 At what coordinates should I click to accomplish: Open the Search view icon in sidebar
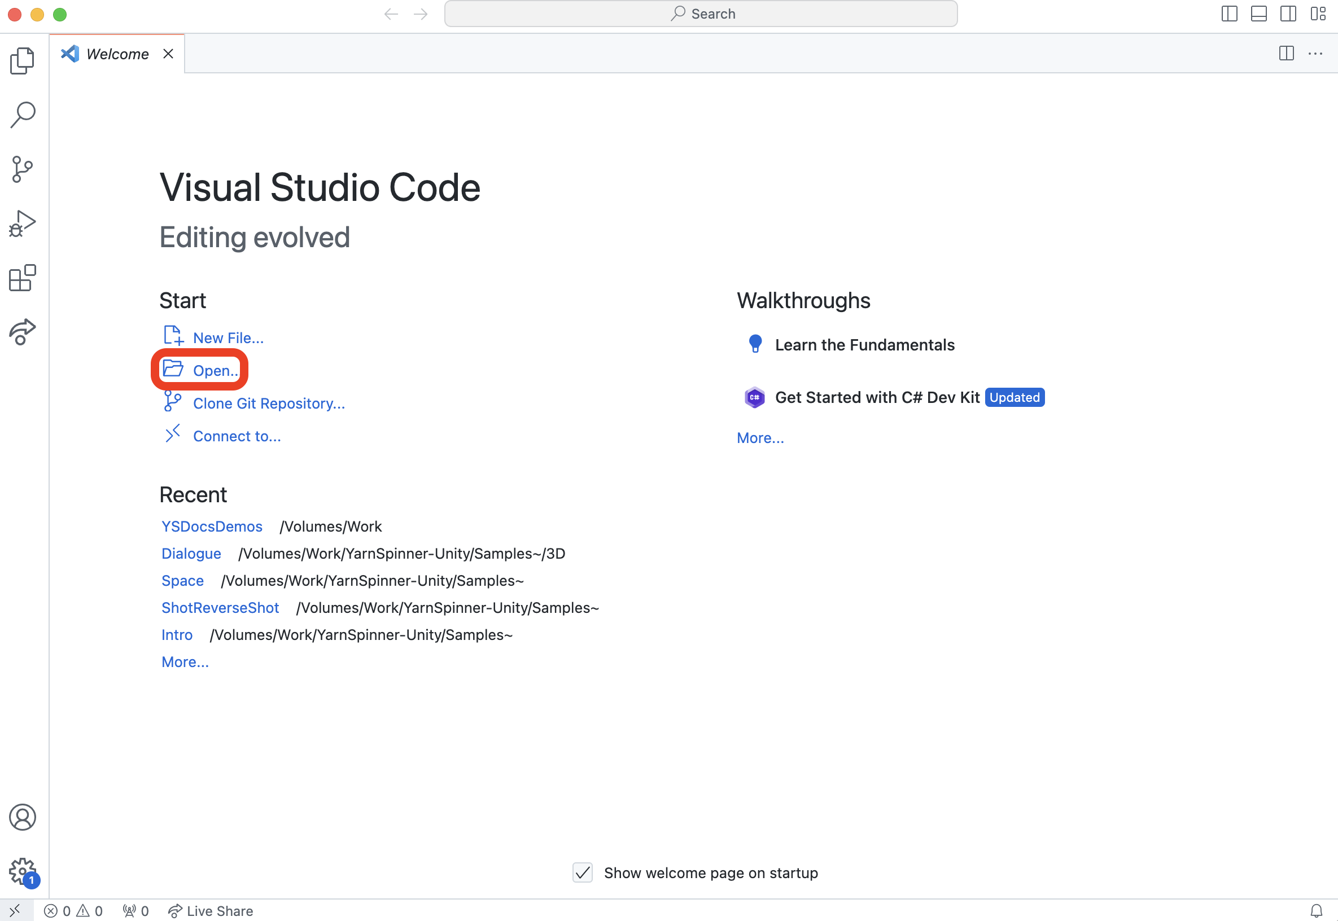pyautogui.click(x=23, y=114)
